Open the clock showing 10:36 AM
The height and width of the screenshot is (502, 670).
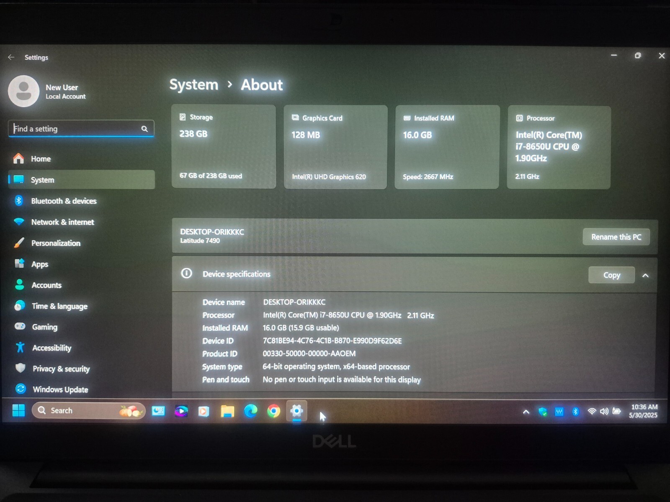tap(644, 411)
